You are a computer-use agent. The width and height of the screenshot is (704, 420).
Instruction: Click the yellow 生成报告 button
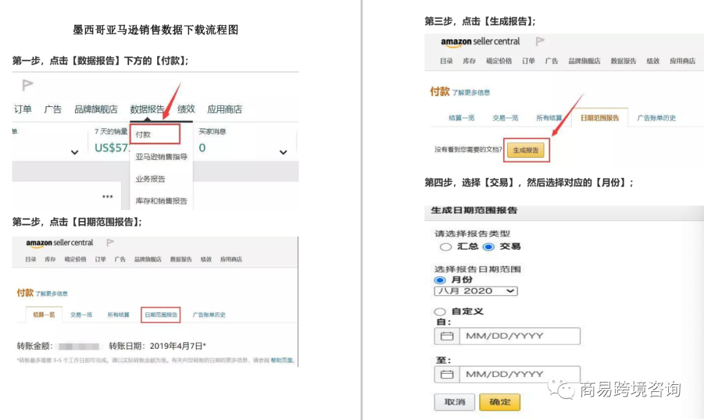pyautogui.click(x=526, y=151)
